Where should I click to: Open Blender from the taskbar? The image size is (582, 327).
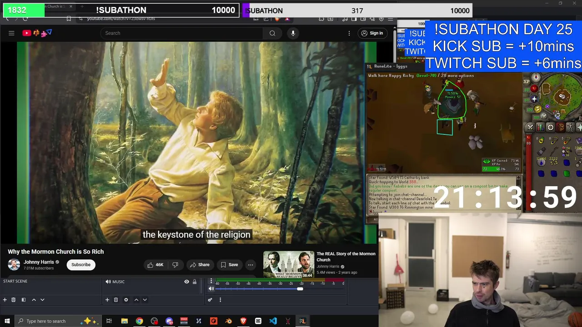228,321
